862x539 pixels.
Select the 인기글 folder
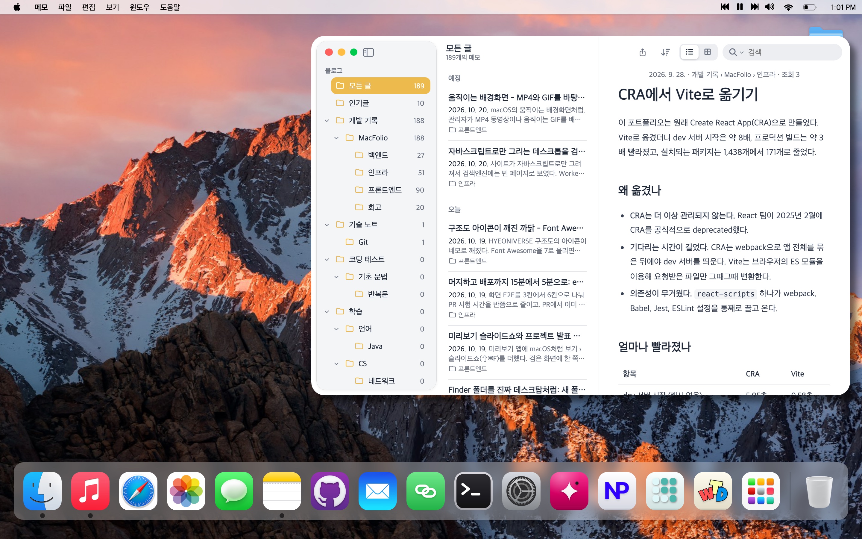(380, 103)
